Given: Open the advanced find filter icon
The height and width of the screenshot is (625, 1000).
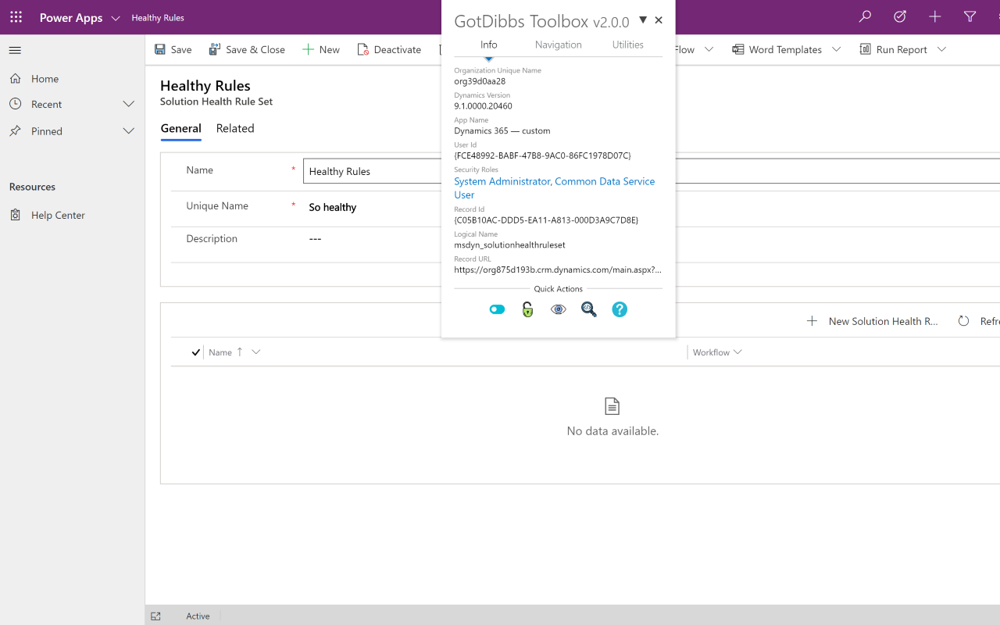Looking at the screenshot, I should click(970, 17).
